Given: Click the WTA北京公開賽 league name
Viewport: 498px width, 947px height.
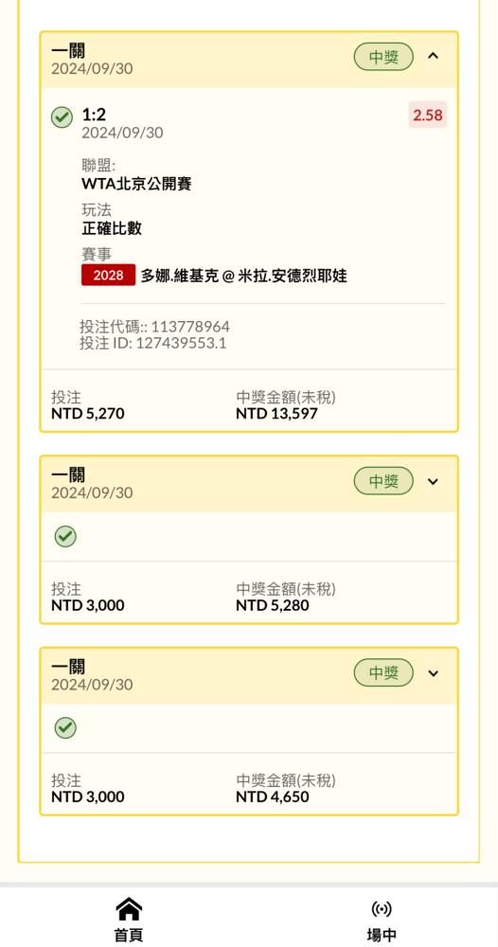Looking at the screenshot, I should coord(136,184).
